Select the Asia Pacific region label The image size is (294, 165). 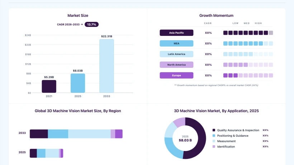(x=176, y=33)
